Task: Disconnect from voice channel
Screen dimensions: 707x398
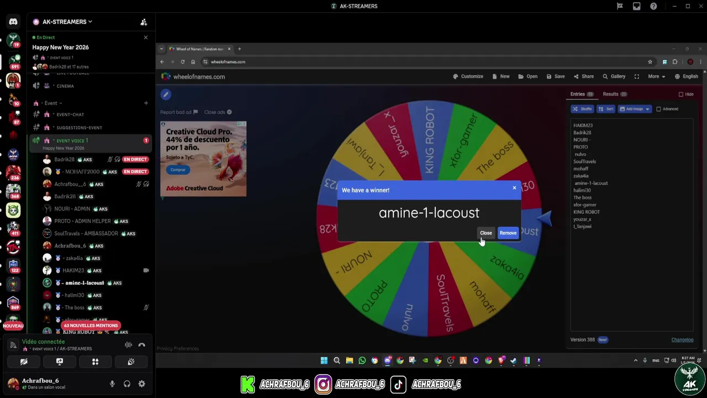Action: tap(142, 345)
